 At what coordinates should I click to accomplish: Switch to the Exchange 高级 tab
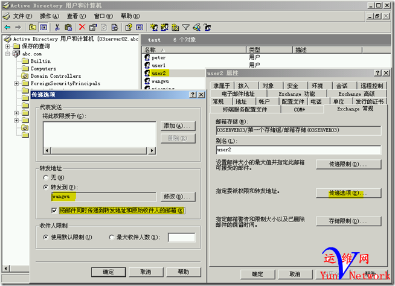point(356,94)
